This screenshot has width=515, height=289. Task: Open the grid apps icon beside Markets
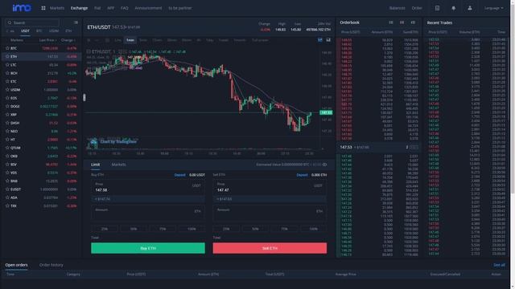tap(43, 8)
